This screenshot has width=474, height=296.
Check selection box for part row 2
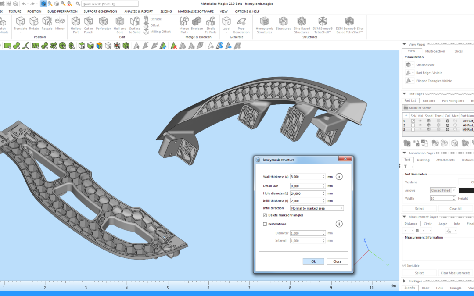click(413, 125)
